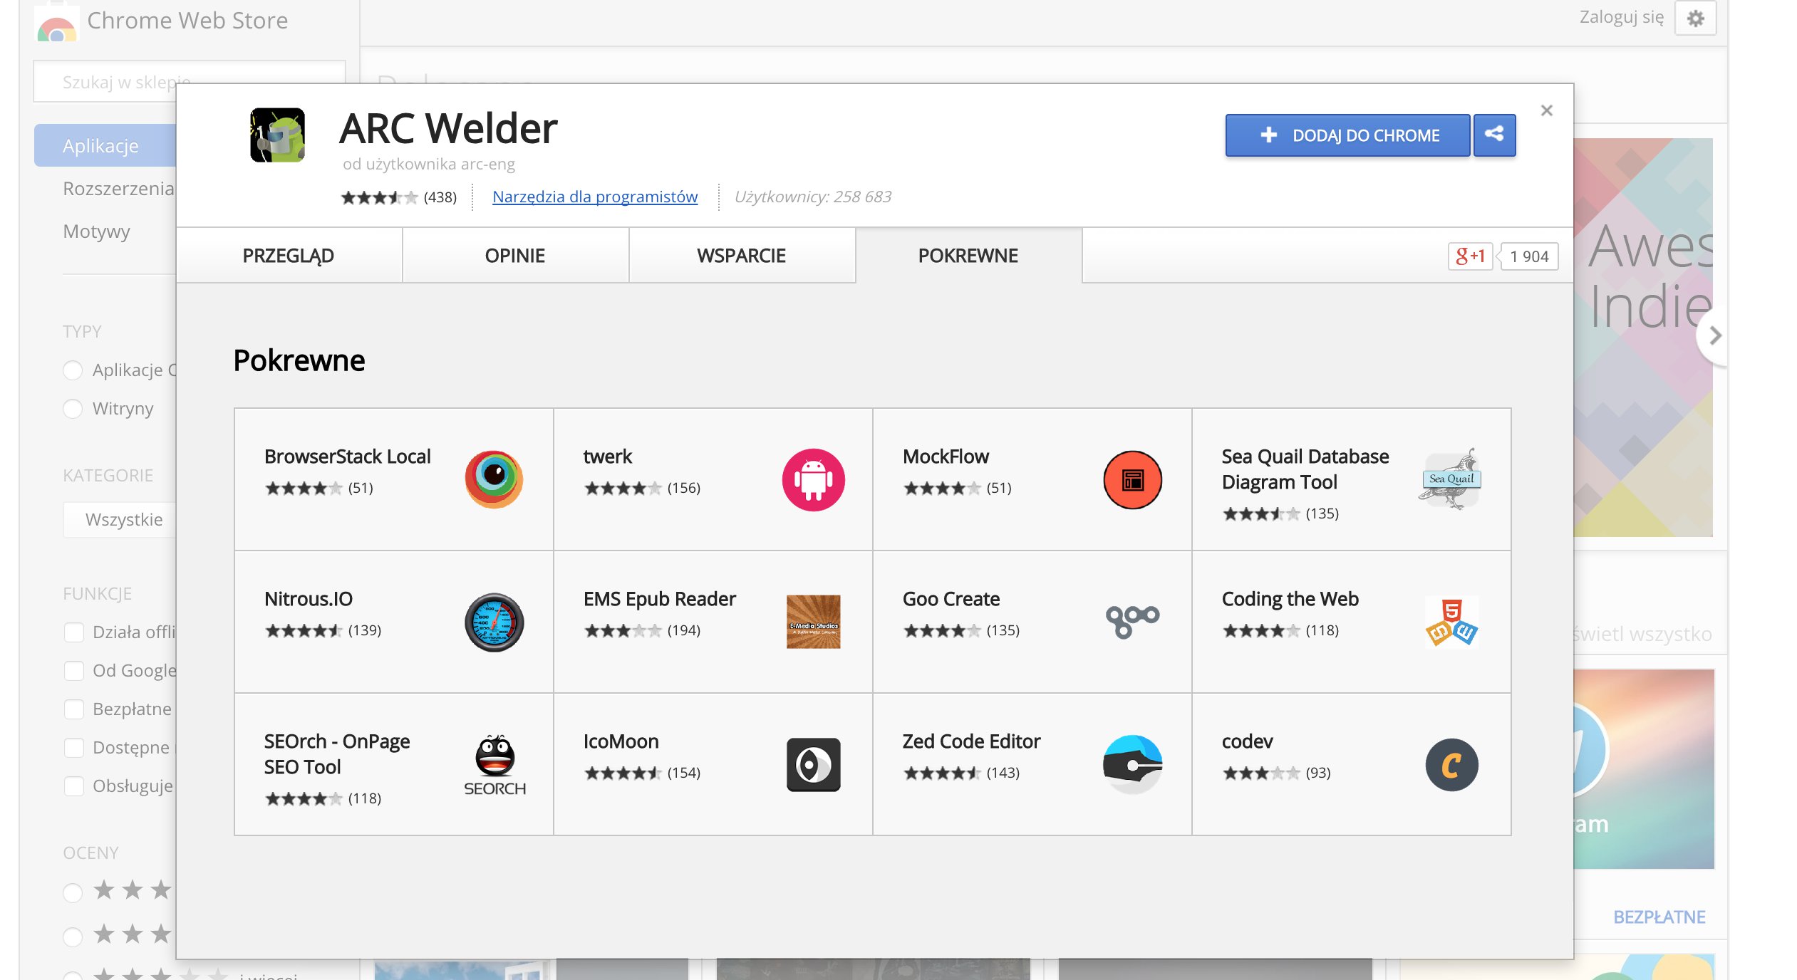Click the BrowserStack Local eye icon
This screenshot has width=1797, height=980.
[x=493, y=479]
